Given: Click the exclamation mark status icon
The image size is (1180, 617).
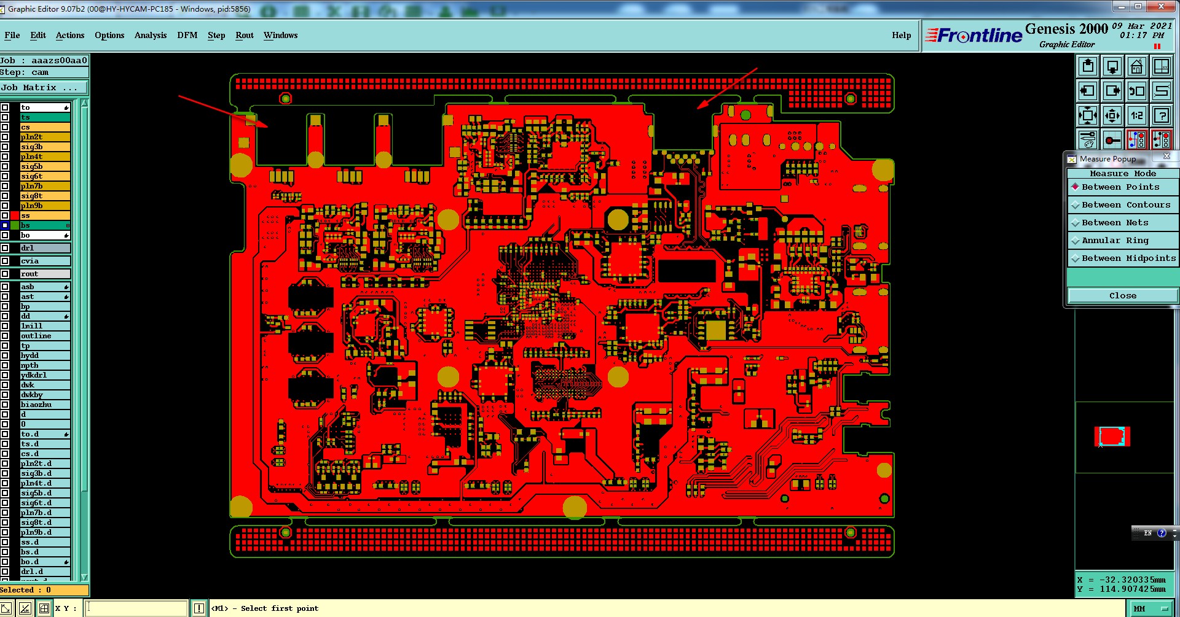Looking at the screenshot, I should pos(199,608).
